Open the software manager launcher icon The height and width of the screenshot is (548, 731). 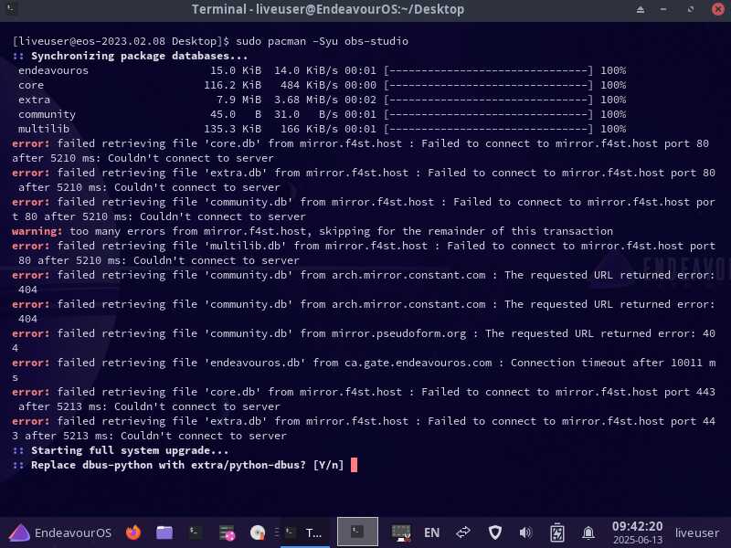tap(227, 532)
